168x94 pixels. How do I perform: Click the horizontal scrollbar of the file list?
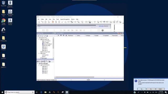[75, 77]
